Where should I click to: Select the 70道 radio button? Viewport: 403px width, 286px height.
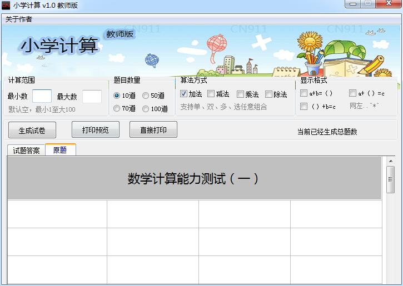pyautogui.click(x=117, y=109)
